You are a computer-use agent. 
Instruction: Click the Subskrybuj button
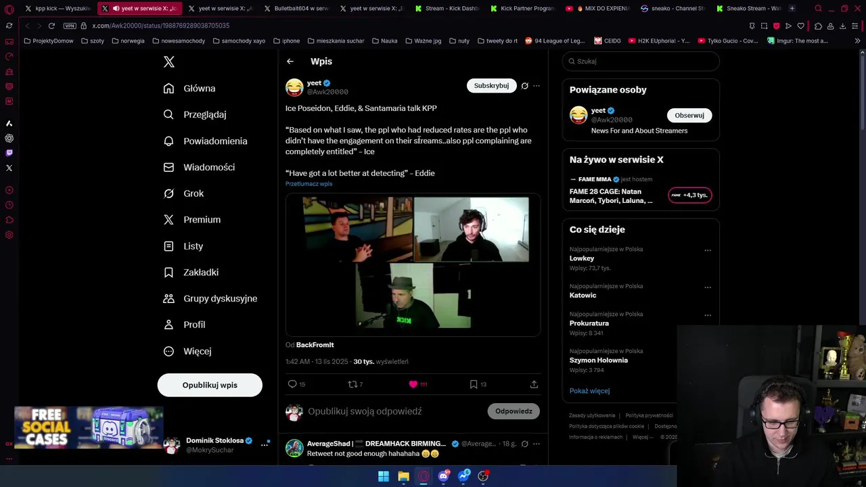tap(491, 86)
